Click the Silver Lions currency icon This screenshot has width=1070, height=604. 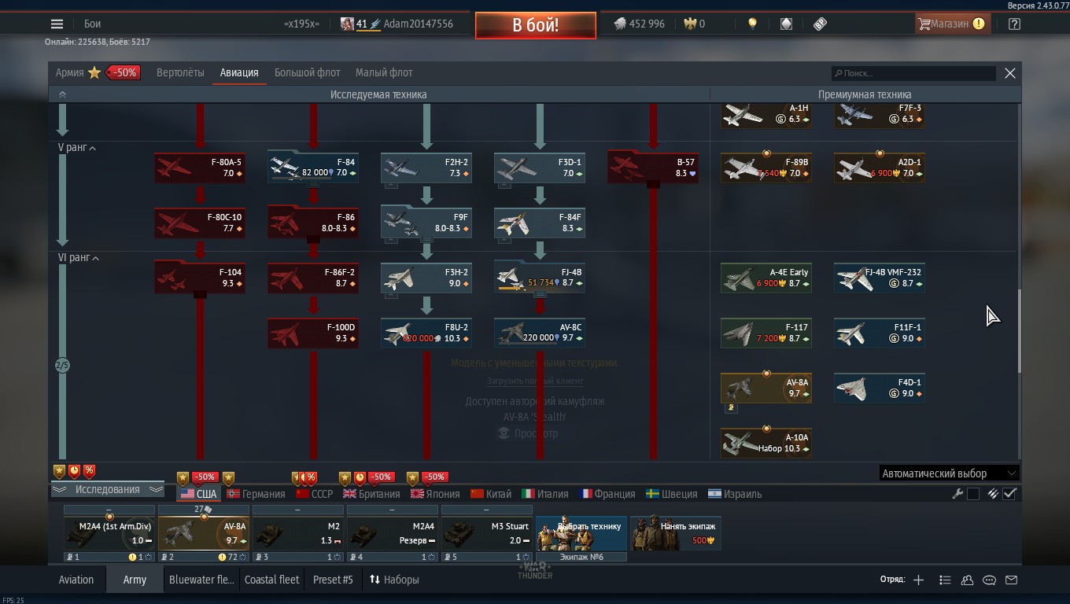tap(620, 24)
